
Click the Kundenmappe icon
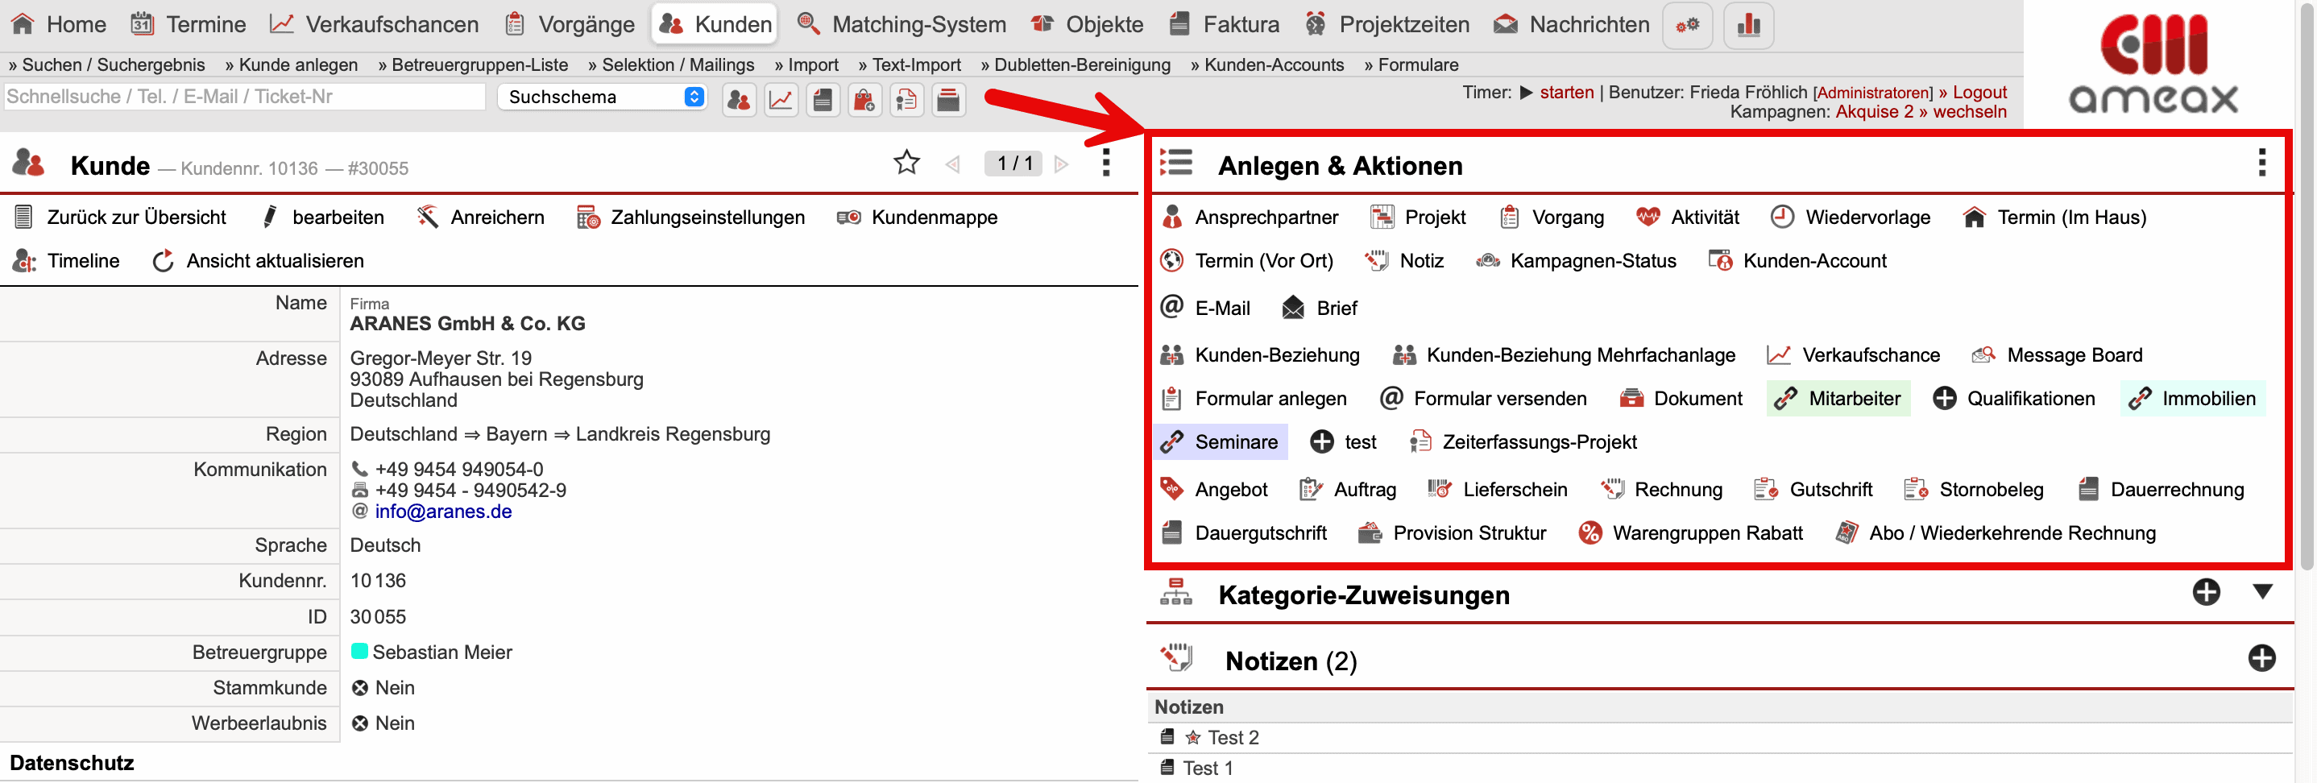(x=848, y=217)
